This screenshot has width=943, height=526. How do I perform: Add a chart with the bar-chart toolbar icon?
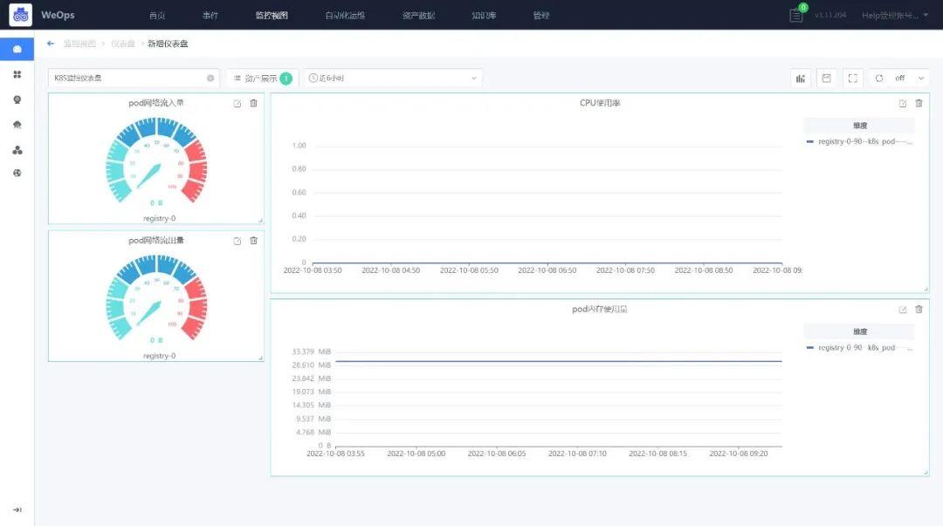(x=801, y=79)
